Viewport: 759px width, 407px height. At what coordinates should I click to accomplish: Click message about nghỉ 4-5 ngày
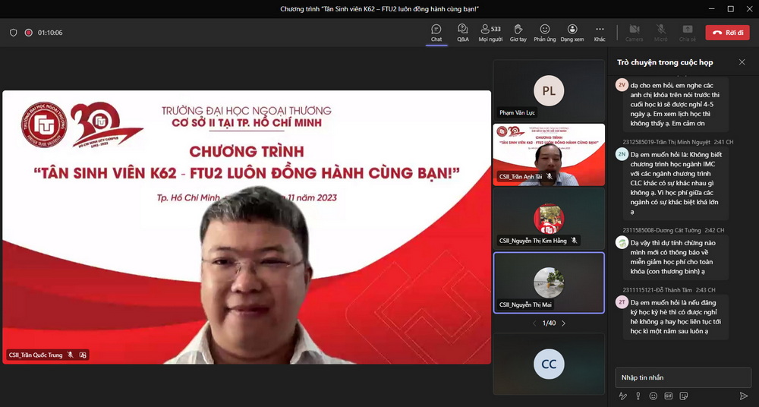pos(676,104)
